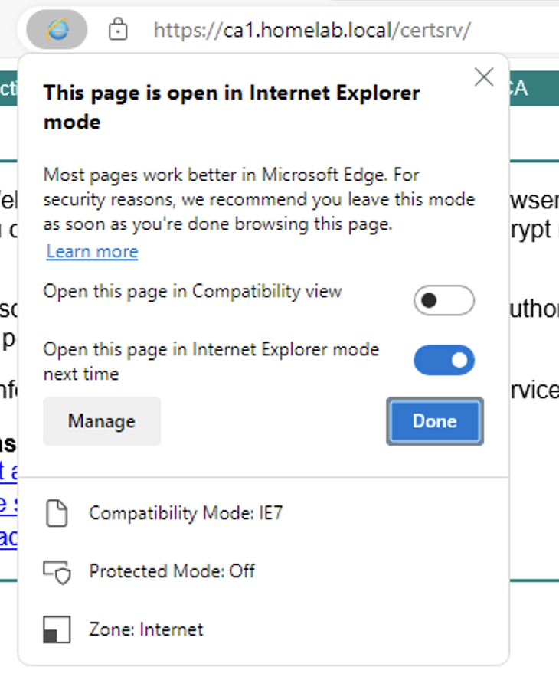Click the Done button
This screenshot has width=559, height=680.
(x=435, y=421)
